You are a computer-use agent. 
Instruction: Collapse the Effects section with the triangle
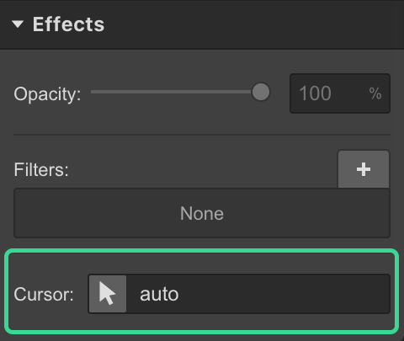pyautogui.click(x=18, y=24)
